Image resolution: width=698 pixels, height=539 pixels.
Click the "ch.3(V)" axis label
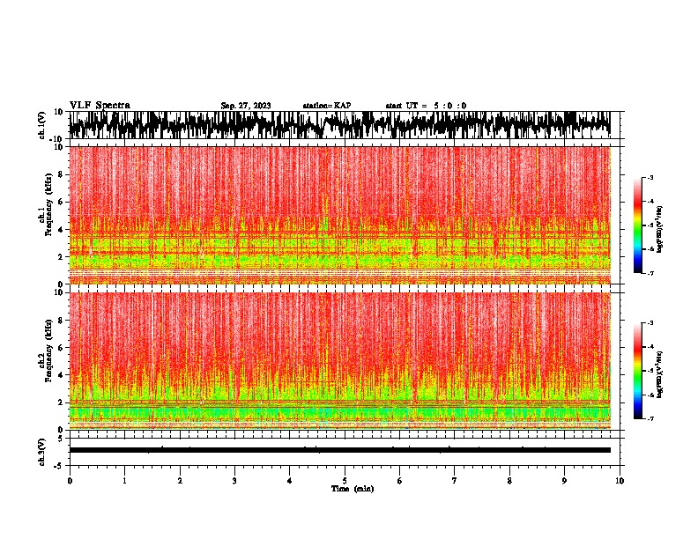42,452
